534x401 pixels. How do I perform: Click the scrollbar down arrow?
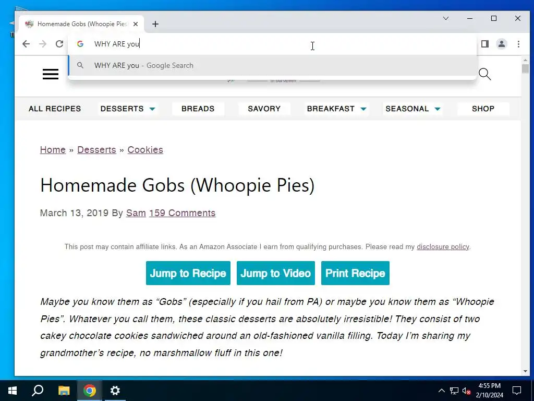tap(525, 371)
